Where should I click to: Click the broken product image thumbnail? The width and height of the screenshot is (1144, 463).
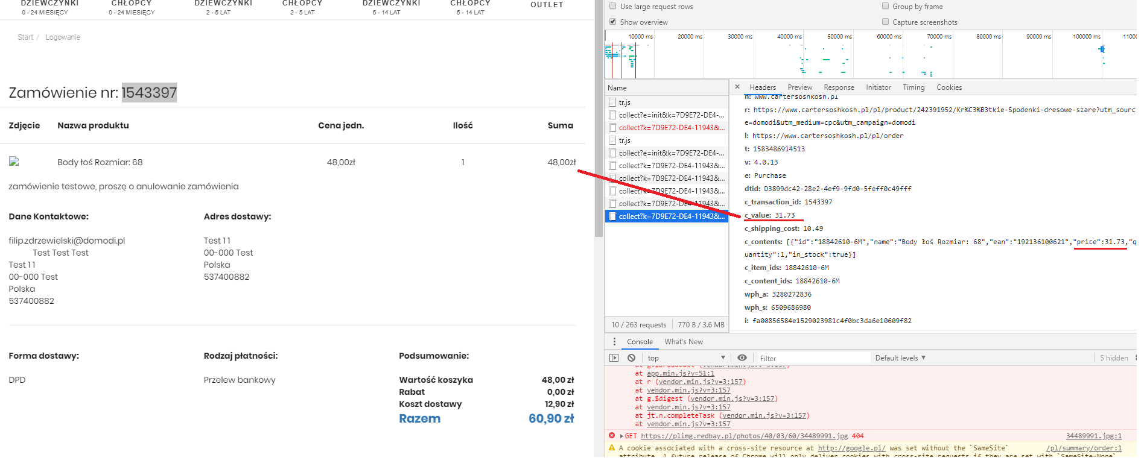click(x=14, y=162)
